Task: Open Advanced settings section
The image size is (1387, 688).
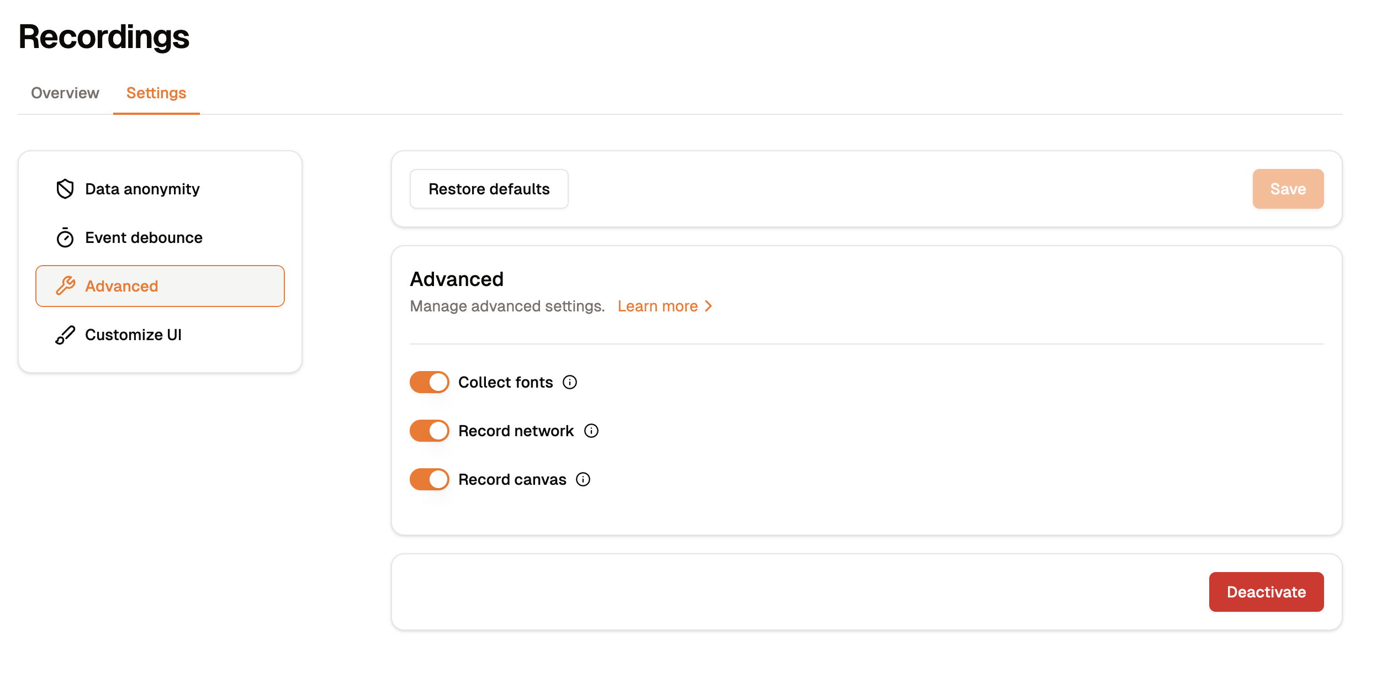Action: click(160, 285)
